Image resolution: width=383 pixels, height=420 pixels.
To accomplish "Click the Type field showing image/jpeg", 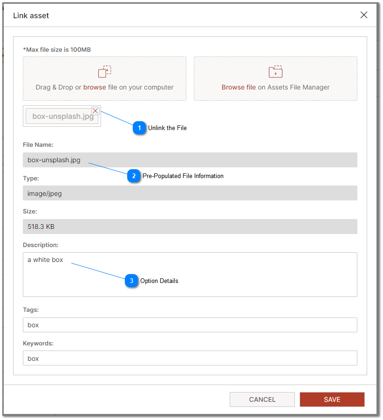I will (x=190, y=193).
